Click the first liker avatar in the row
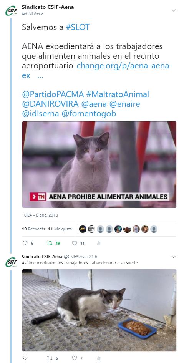Screen dimensions: 184x363 click(83, 229)
